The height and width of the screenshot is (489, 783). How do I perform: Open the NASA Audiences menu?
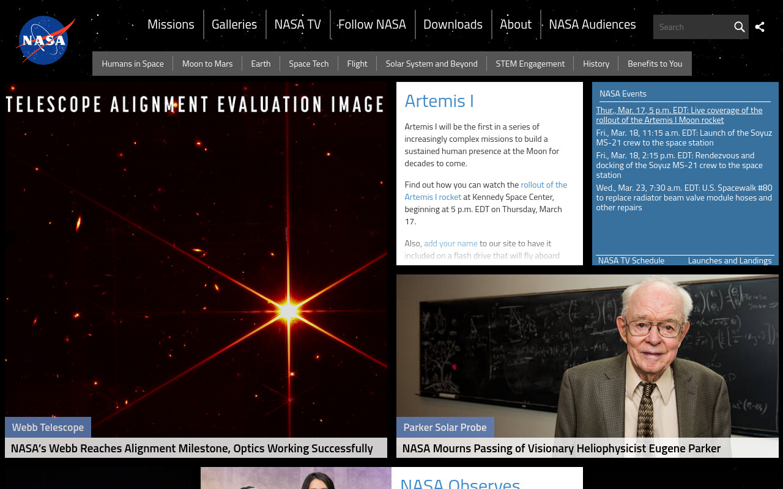tap(592, 24)
